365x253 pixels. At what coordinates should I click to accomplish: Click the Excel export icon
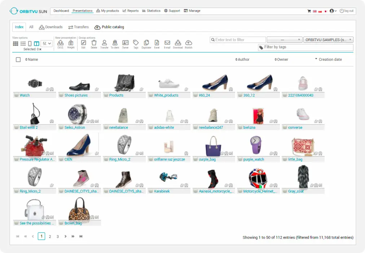click(157, 43)
